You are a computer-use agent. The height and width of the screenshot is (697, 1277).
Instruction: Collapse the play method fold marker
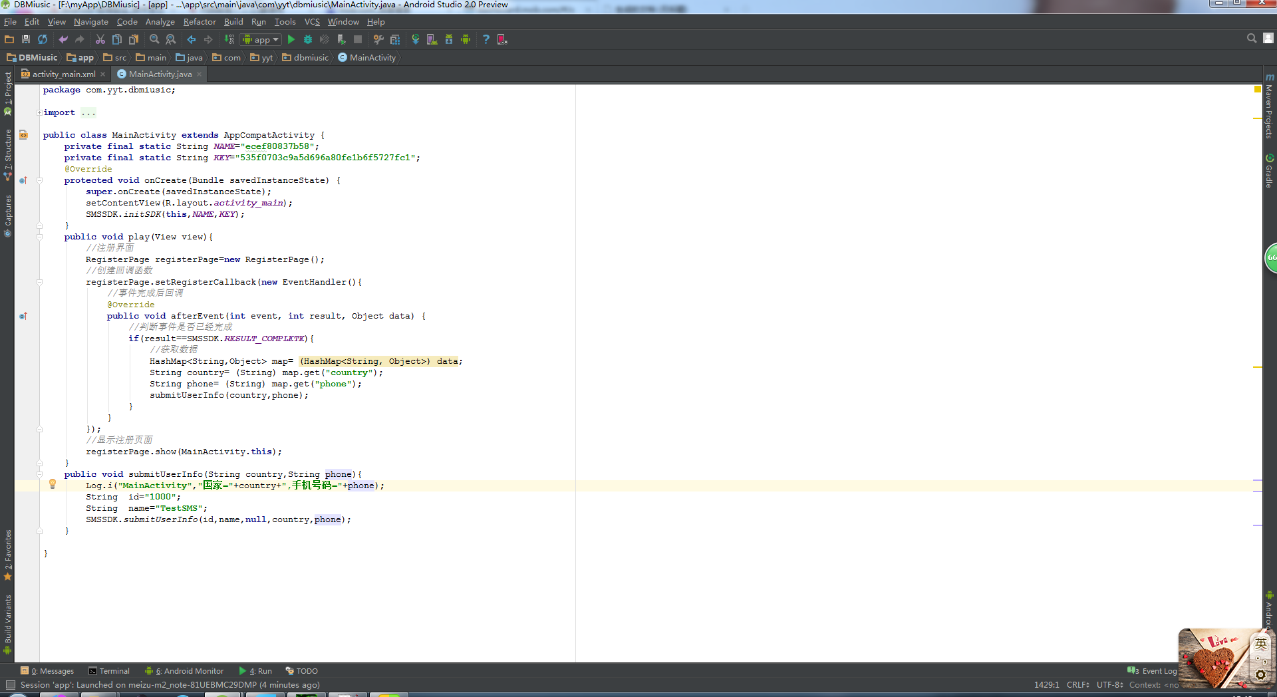[39, 237]
